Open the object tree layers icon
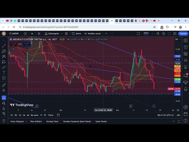The image size is (189, 142). point(186,60)
